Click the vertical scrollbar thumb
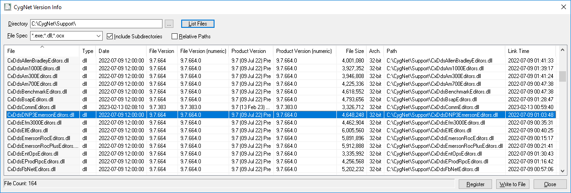This screenshot has height=193, width=571. point(563,76)
